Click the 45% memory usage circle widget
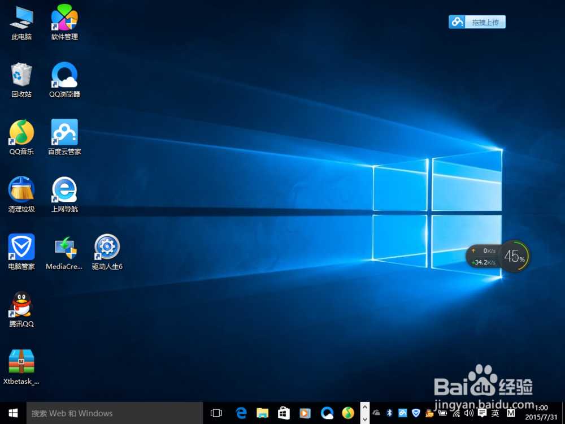The image size is (565, 424). coord(515,256)
